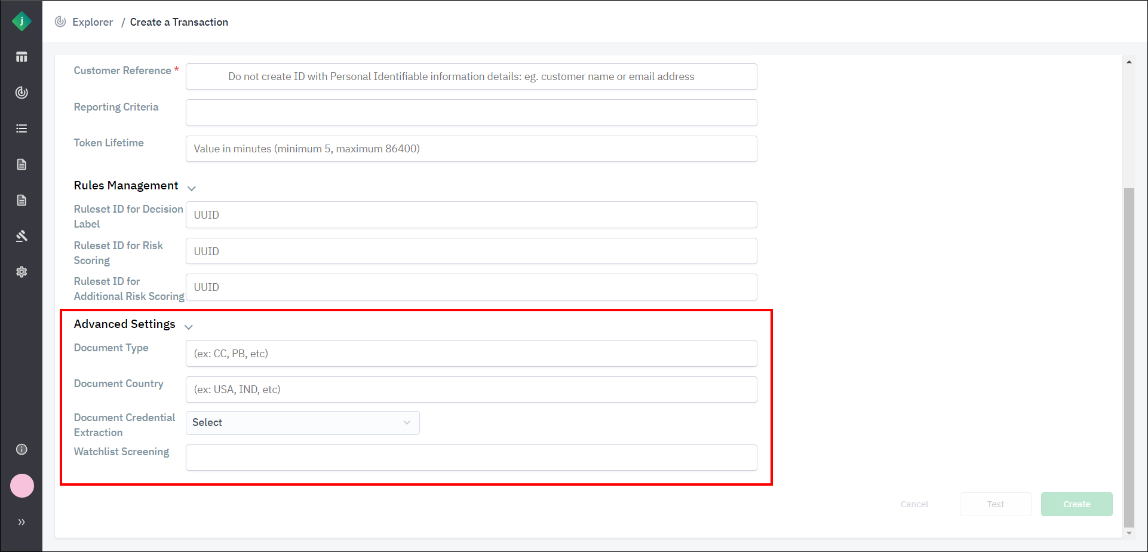Screen dimensions: 1148x552
Task: Focus the Customer Reference input field
Action: (471, 76)
